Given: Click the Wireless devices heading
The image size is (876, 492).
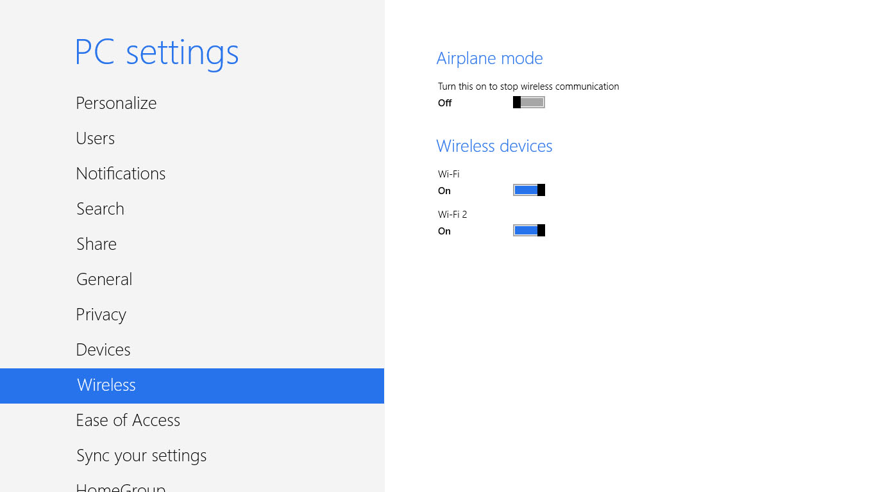Looking at the screenshot, I should (494, 146).
